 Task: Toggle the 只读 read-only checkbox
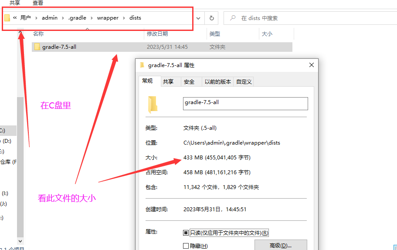186,233
